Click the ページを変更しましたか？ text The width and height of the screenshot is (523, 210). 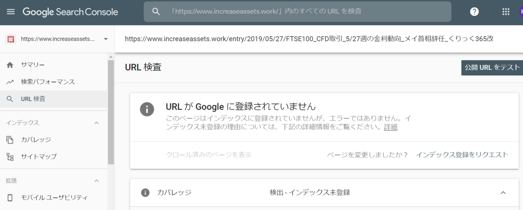[x=367, y=155]
